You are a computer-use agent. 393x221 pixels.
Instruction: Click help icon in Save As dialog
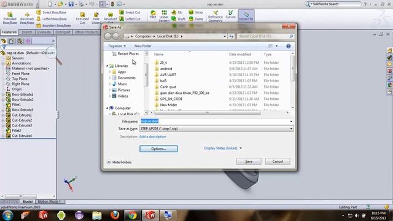pyautogui.click(x=288, y=46)
